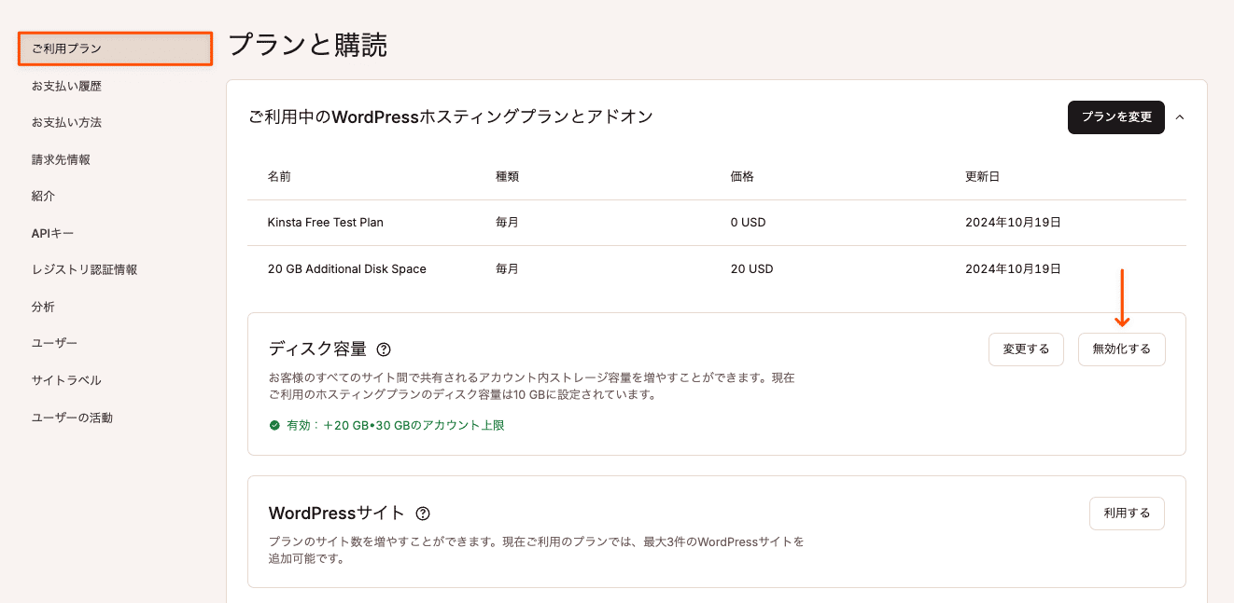Open APIキー in the sidebar
The width and height of the screenshot is (1234, 603).
tap(52, 233)
